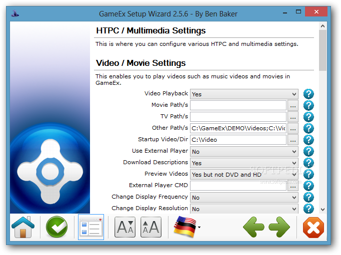Open help for Preview Videos
341x255 pixels.
[x=308, y=175]
